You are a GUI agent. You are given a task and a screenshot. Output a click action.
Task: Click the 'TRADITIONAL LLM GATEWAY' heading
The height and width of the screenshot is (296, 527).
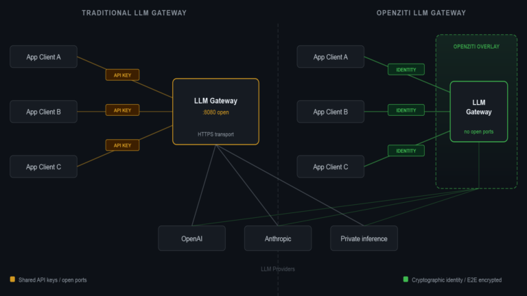[x=134, y=13]
